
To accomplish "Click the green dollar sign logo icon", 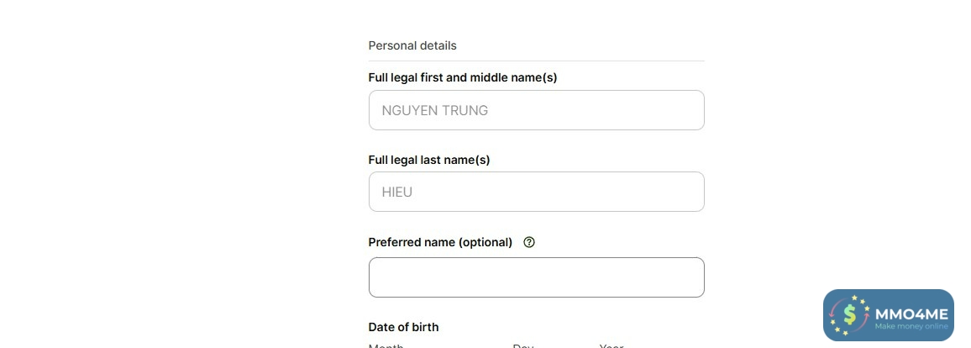I will pos(849,315).
